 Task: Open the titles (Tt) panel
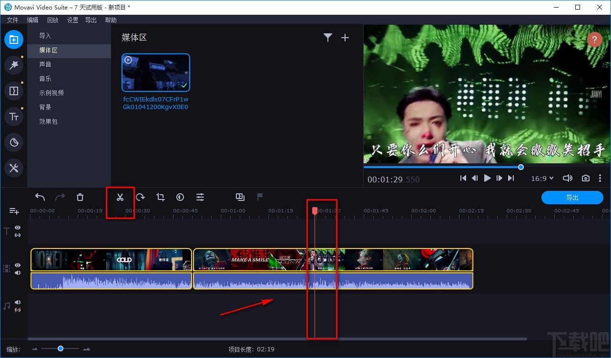pyautogui.click(x=14, y=117)
